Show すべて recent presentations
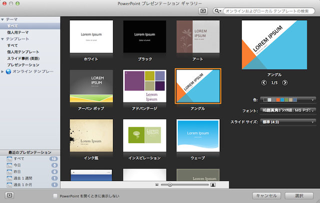The image size is (320, 203). (30, 158)
